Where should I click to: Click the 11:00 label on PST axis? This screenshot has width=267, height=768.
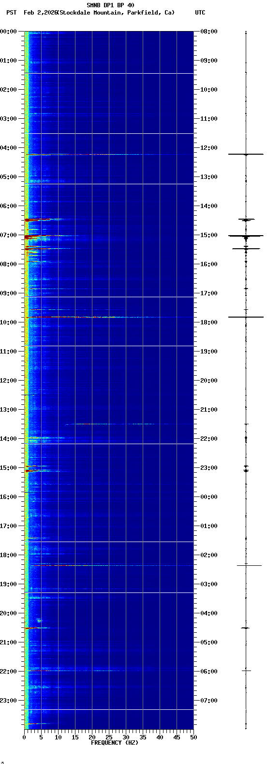[8, 352]
